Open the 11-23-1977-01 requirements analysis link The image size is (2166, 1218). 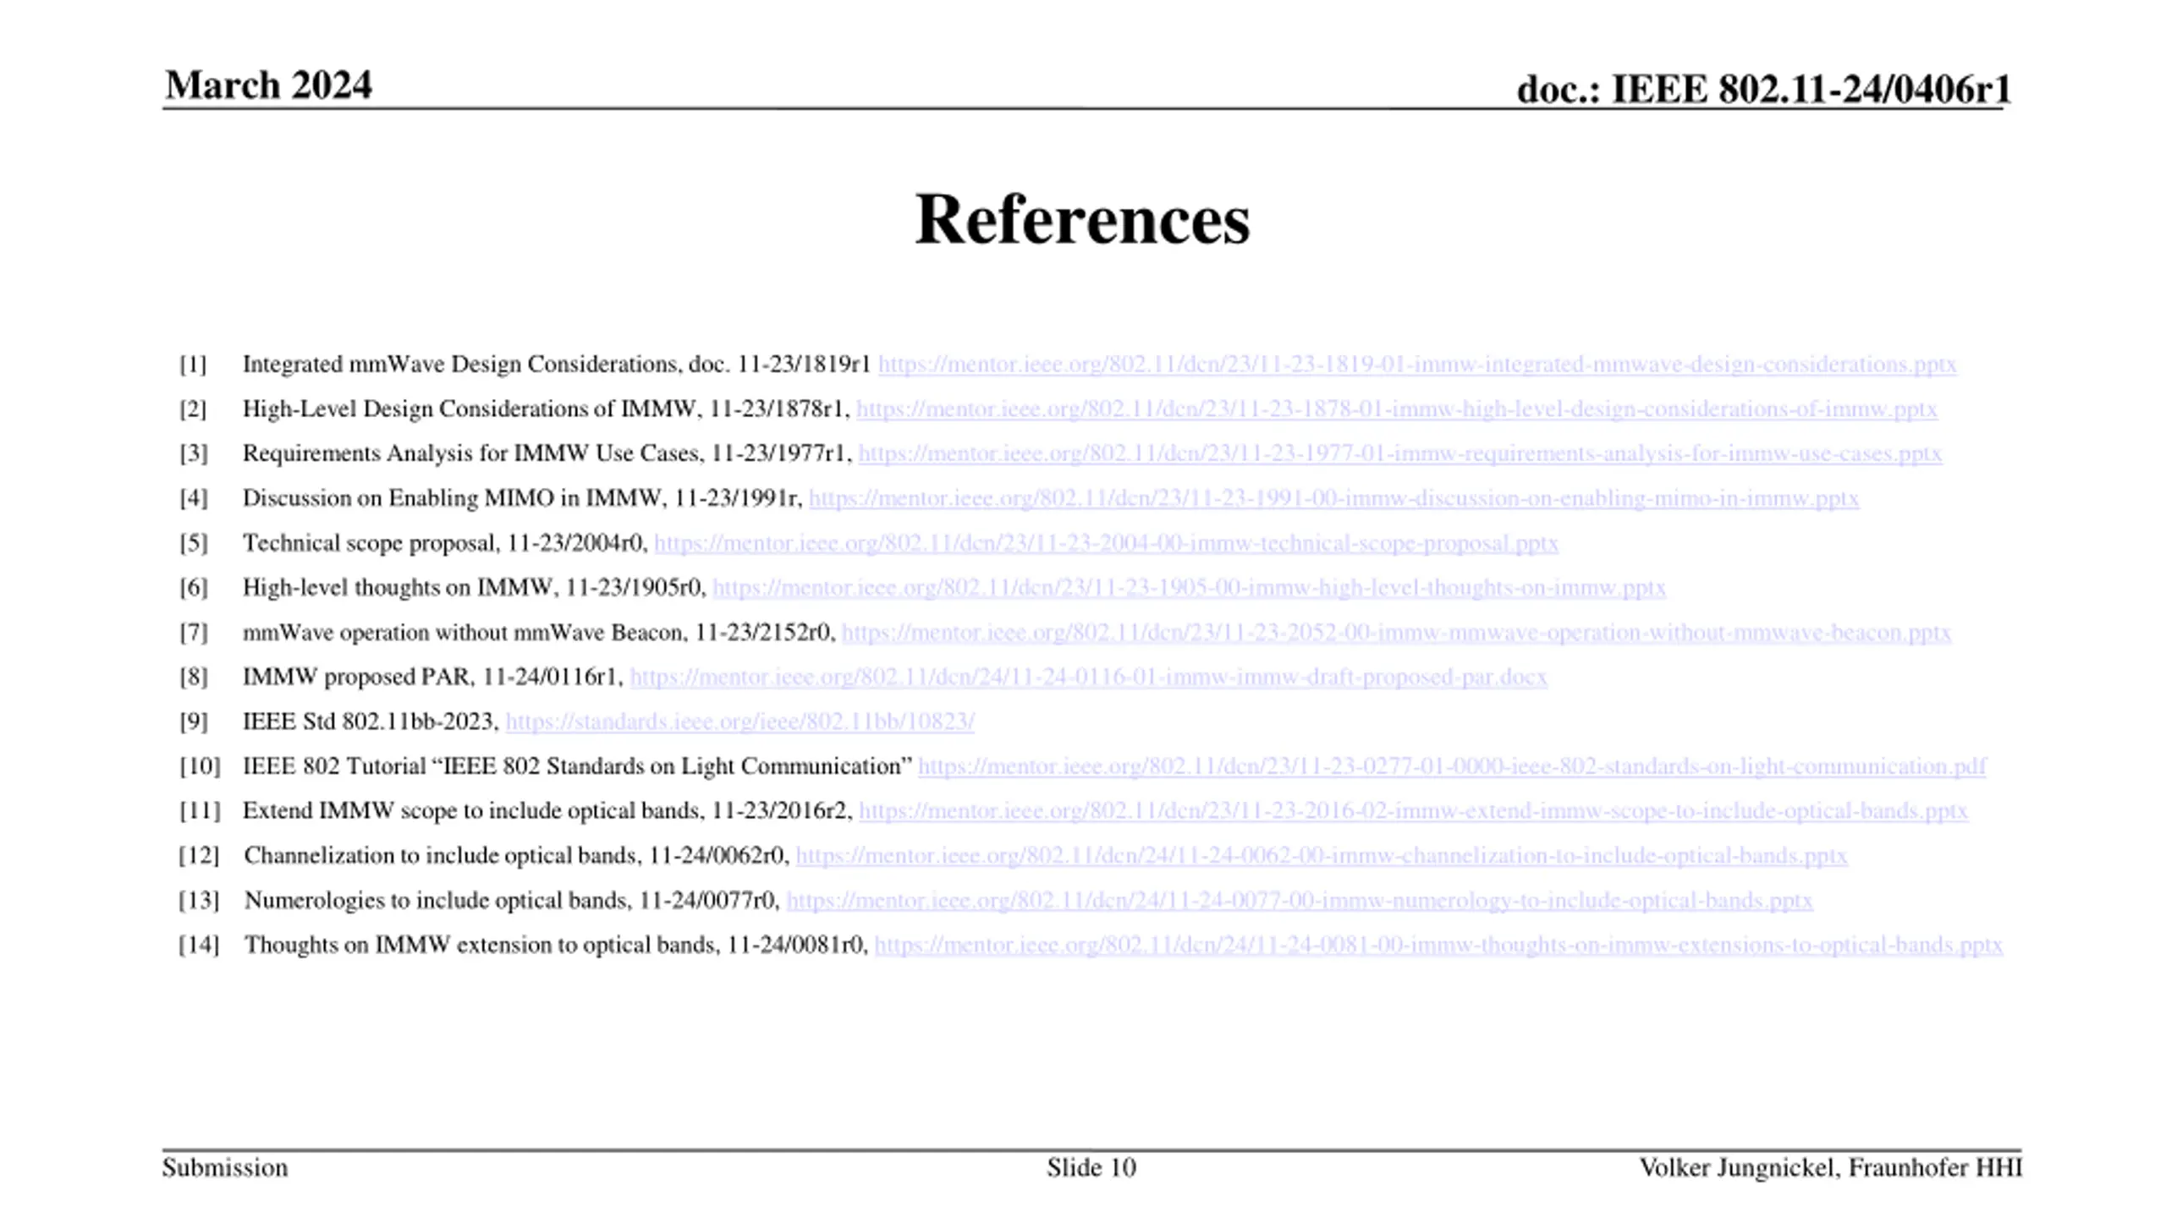coord(1400,454)
